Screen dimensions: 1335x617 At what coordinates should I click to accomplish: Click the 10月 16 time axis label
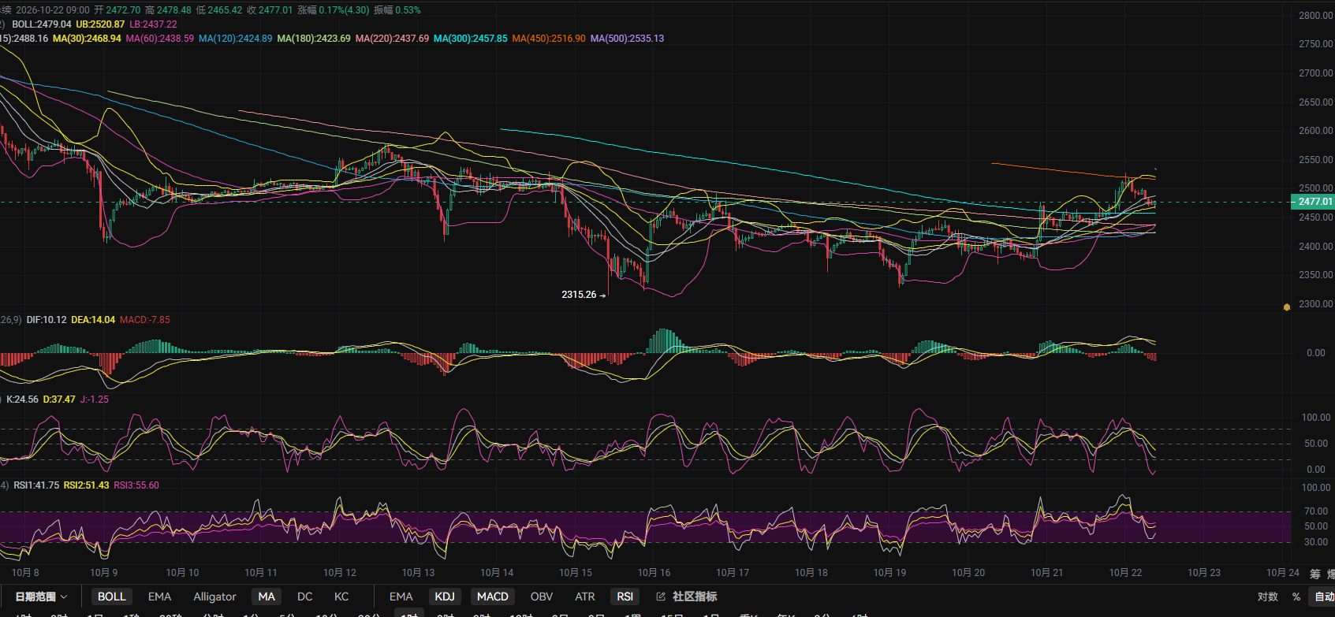[654, 573]
